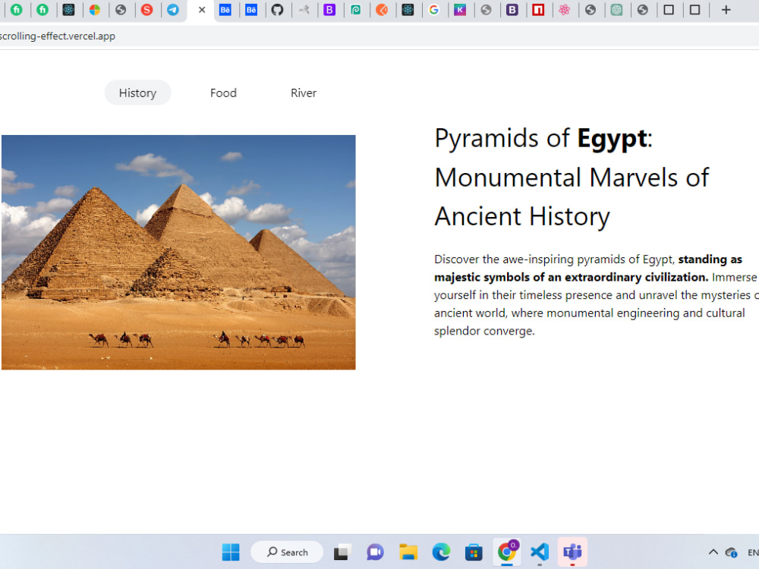759x569 pixels.
Task: Switch to the Food tab
Action: [223, 93]
